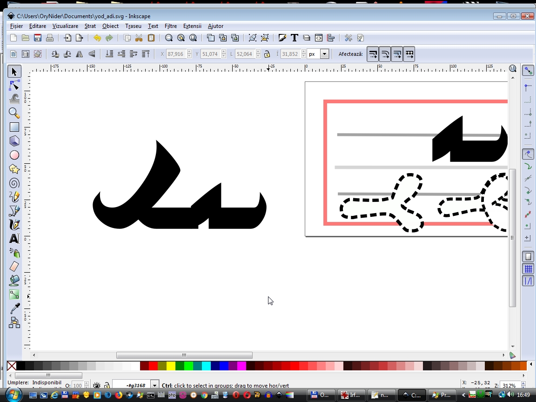Select the Node editing tool

[x=14, y=86]
